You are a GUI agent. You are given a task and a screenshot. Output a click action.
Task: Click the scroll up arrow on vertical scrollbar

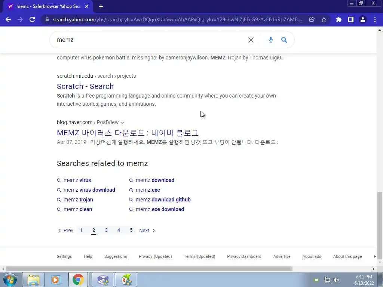[x=380, y=30]
